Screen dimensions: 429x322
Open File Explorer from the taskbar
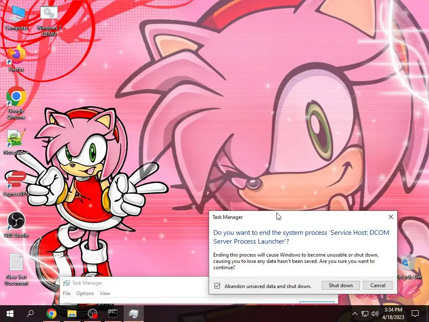(x=72, y=314)
